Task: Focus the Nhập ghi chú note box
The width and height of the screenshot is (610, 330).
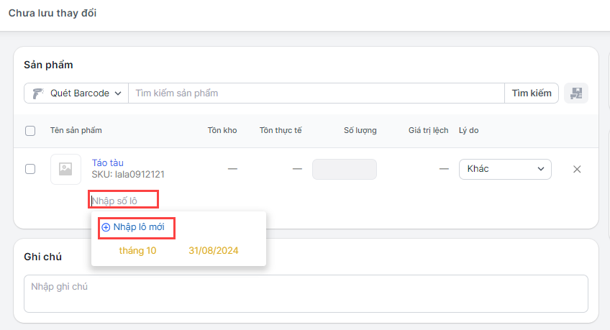Action: pos(306,293)
